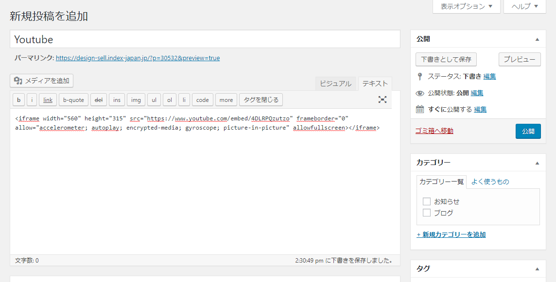Insert italic tag with 'i' button

pyautogui.click(x=32, y=100)
